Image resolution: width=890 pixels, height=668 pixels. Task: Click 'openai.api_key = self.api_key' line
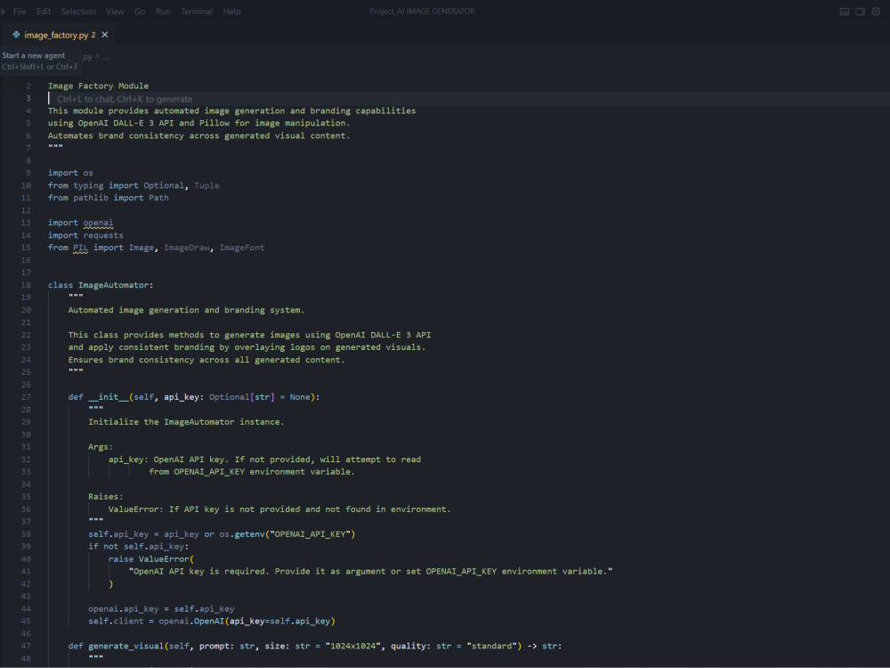point(161,609)
